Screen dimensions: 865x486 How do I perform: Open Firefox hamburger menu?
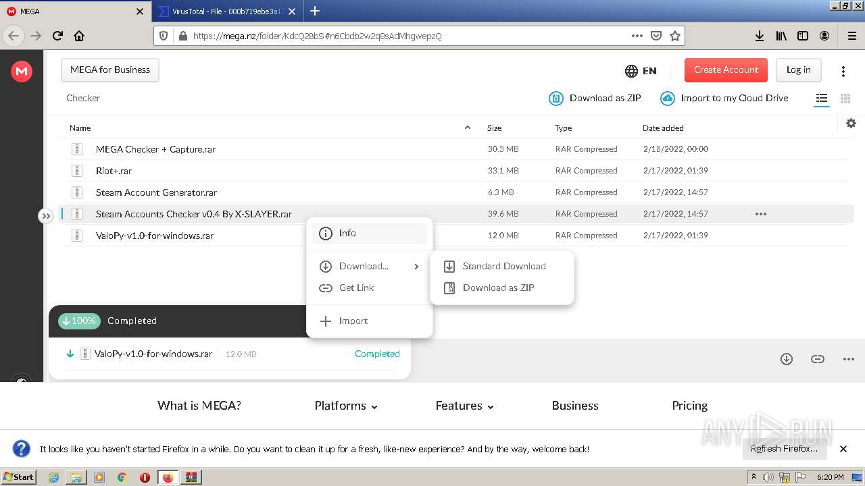[851, 36]
